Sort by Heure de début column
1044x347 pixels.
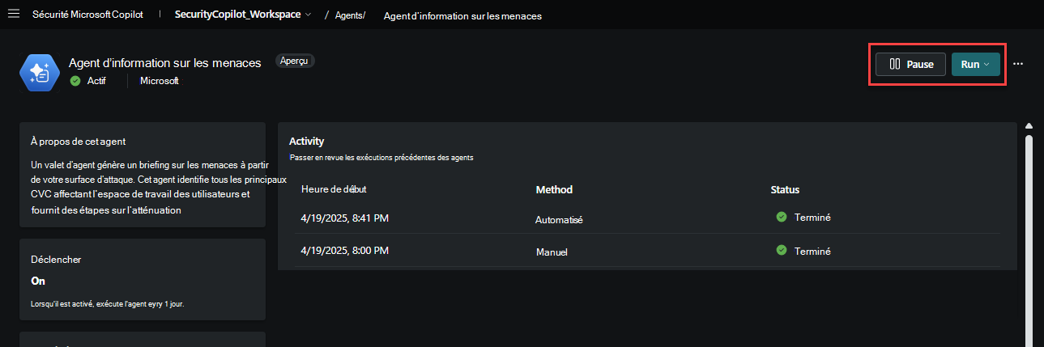click(333, 189)
